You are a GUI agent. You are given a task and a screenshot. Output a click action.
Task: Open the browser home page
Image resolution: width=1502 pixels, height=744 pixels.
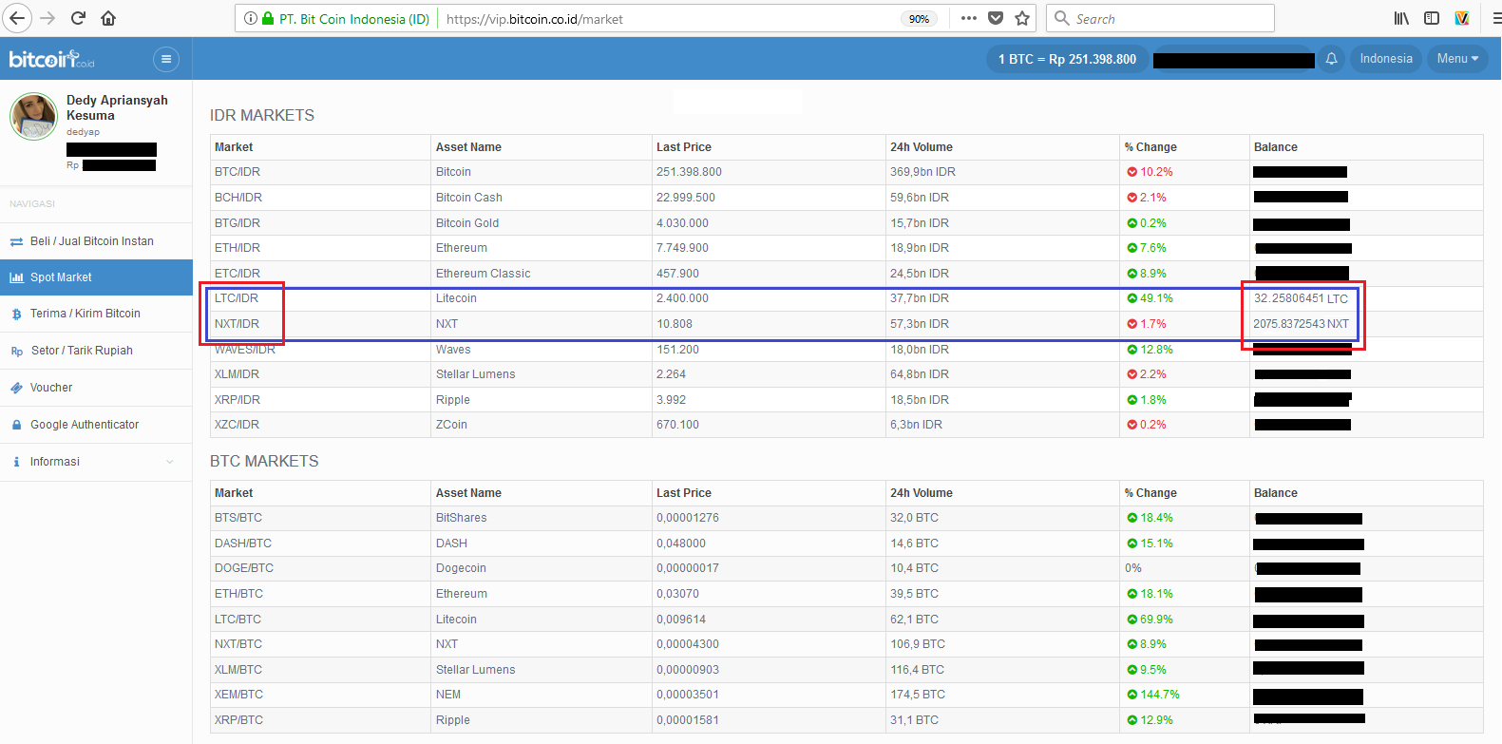click(x=108, y=18)
